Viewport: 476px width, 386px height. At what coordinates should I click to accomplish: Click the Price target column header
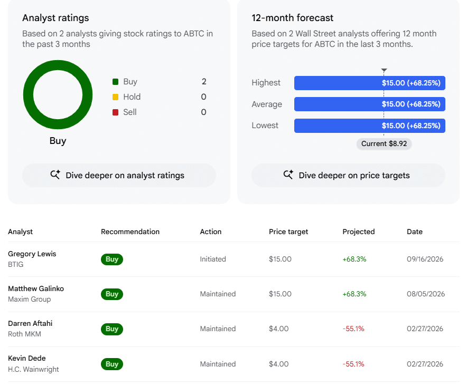(x=288, y=232)
